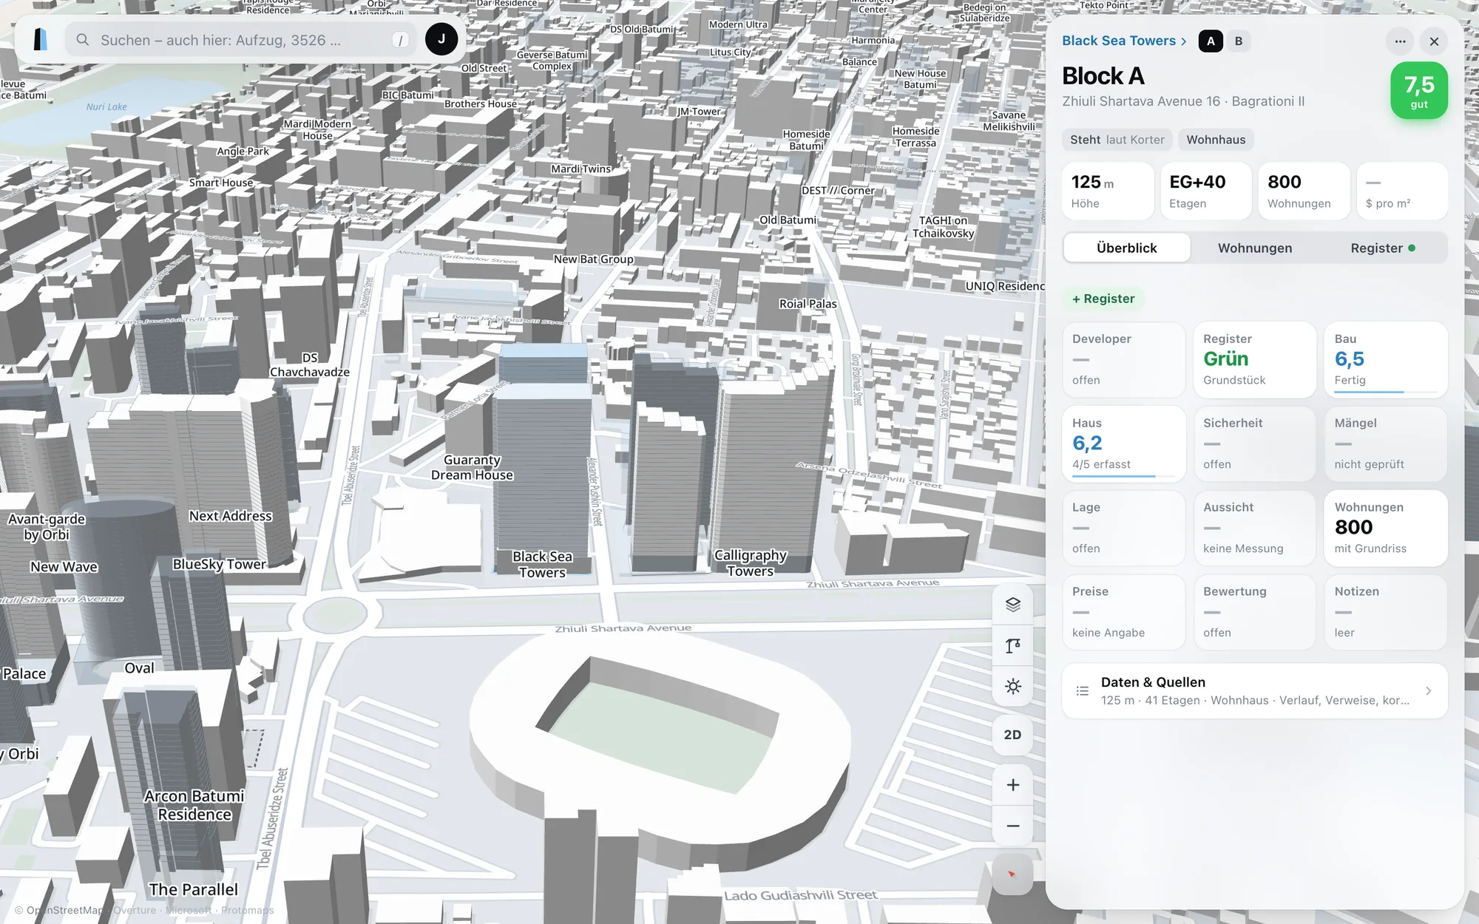Zoom in with the plus button

point(1012,785)
